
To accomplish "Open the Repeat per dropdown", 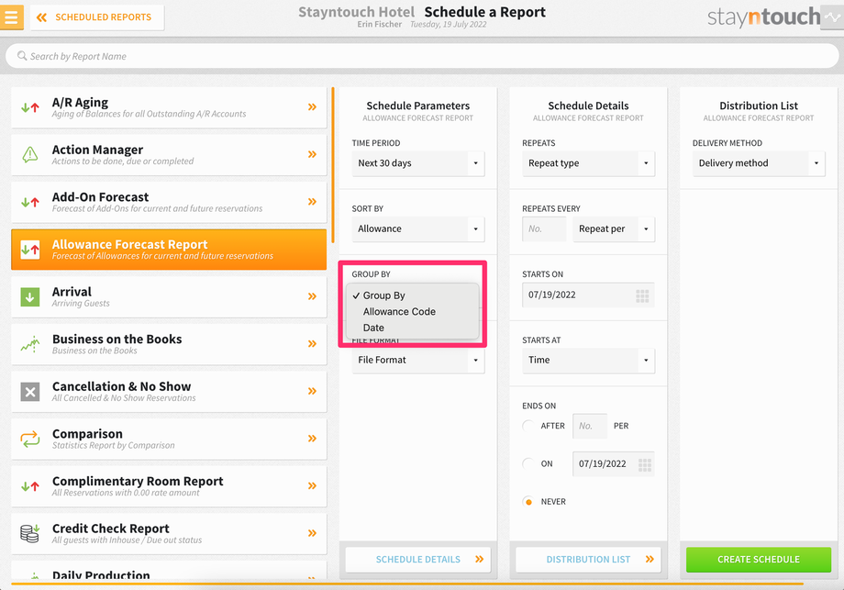I will [614, 228].
